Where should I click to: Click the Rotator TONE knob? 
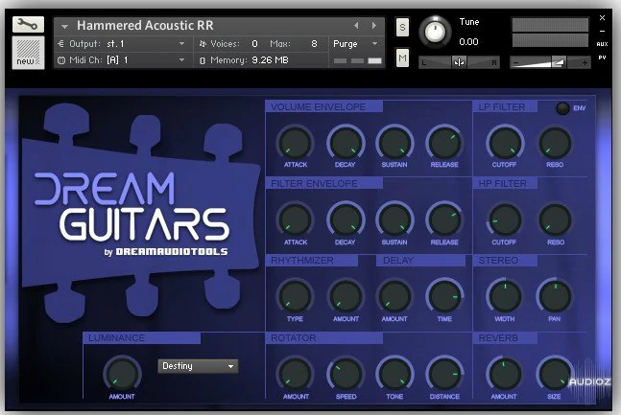tap(394, 374)
